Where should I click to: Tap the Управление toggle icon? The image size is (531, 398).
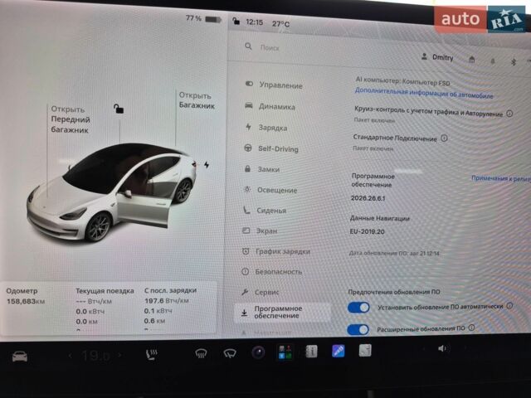click(249, 84)
